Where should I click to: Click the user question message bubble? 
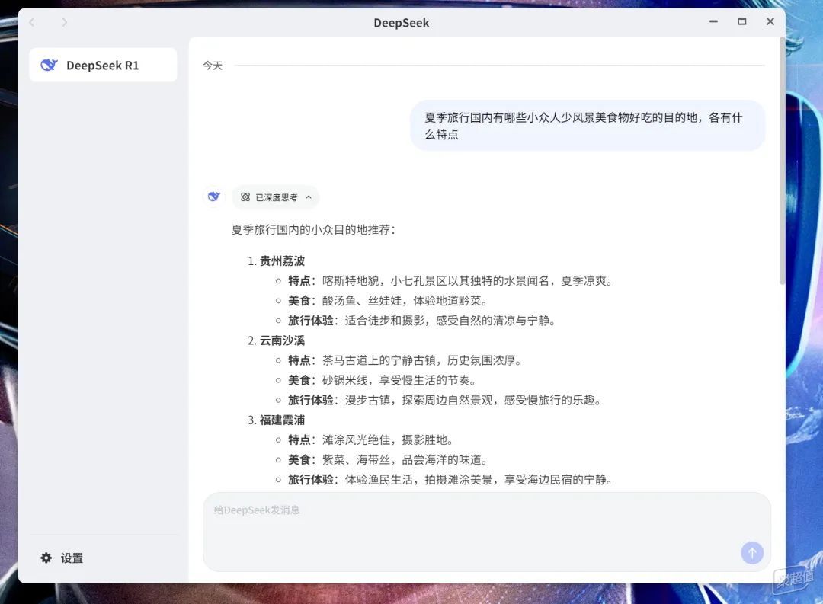pos(588,126)
